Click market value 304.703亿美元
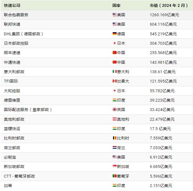This screenshot has width=193, height=191. 163,43
